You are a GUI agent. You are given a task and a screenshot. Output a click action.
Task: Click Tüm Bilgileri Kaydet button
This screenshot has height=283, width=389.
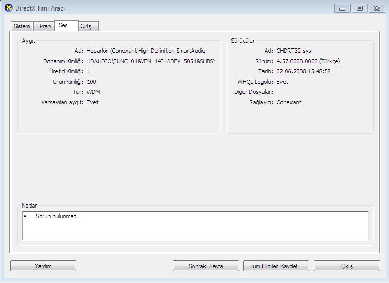pos(276,266)
